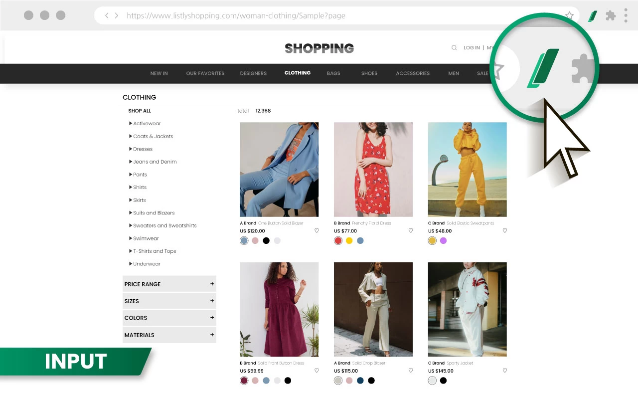Go forward with the browser forward arrow

coord(117,15)
